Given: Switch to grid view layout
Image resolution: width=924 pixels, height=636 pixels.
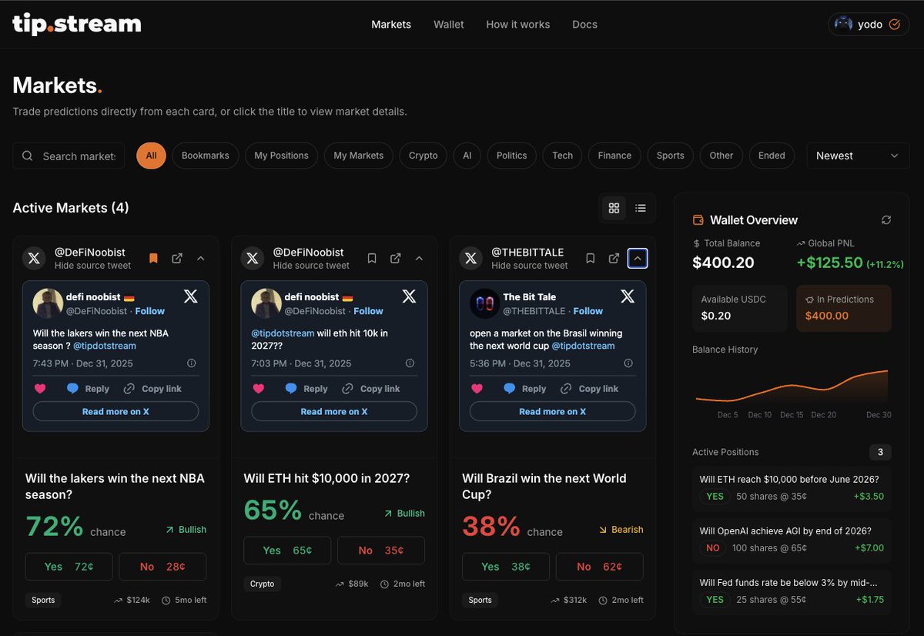Looking at the screenshot, I should click(614, 208).
